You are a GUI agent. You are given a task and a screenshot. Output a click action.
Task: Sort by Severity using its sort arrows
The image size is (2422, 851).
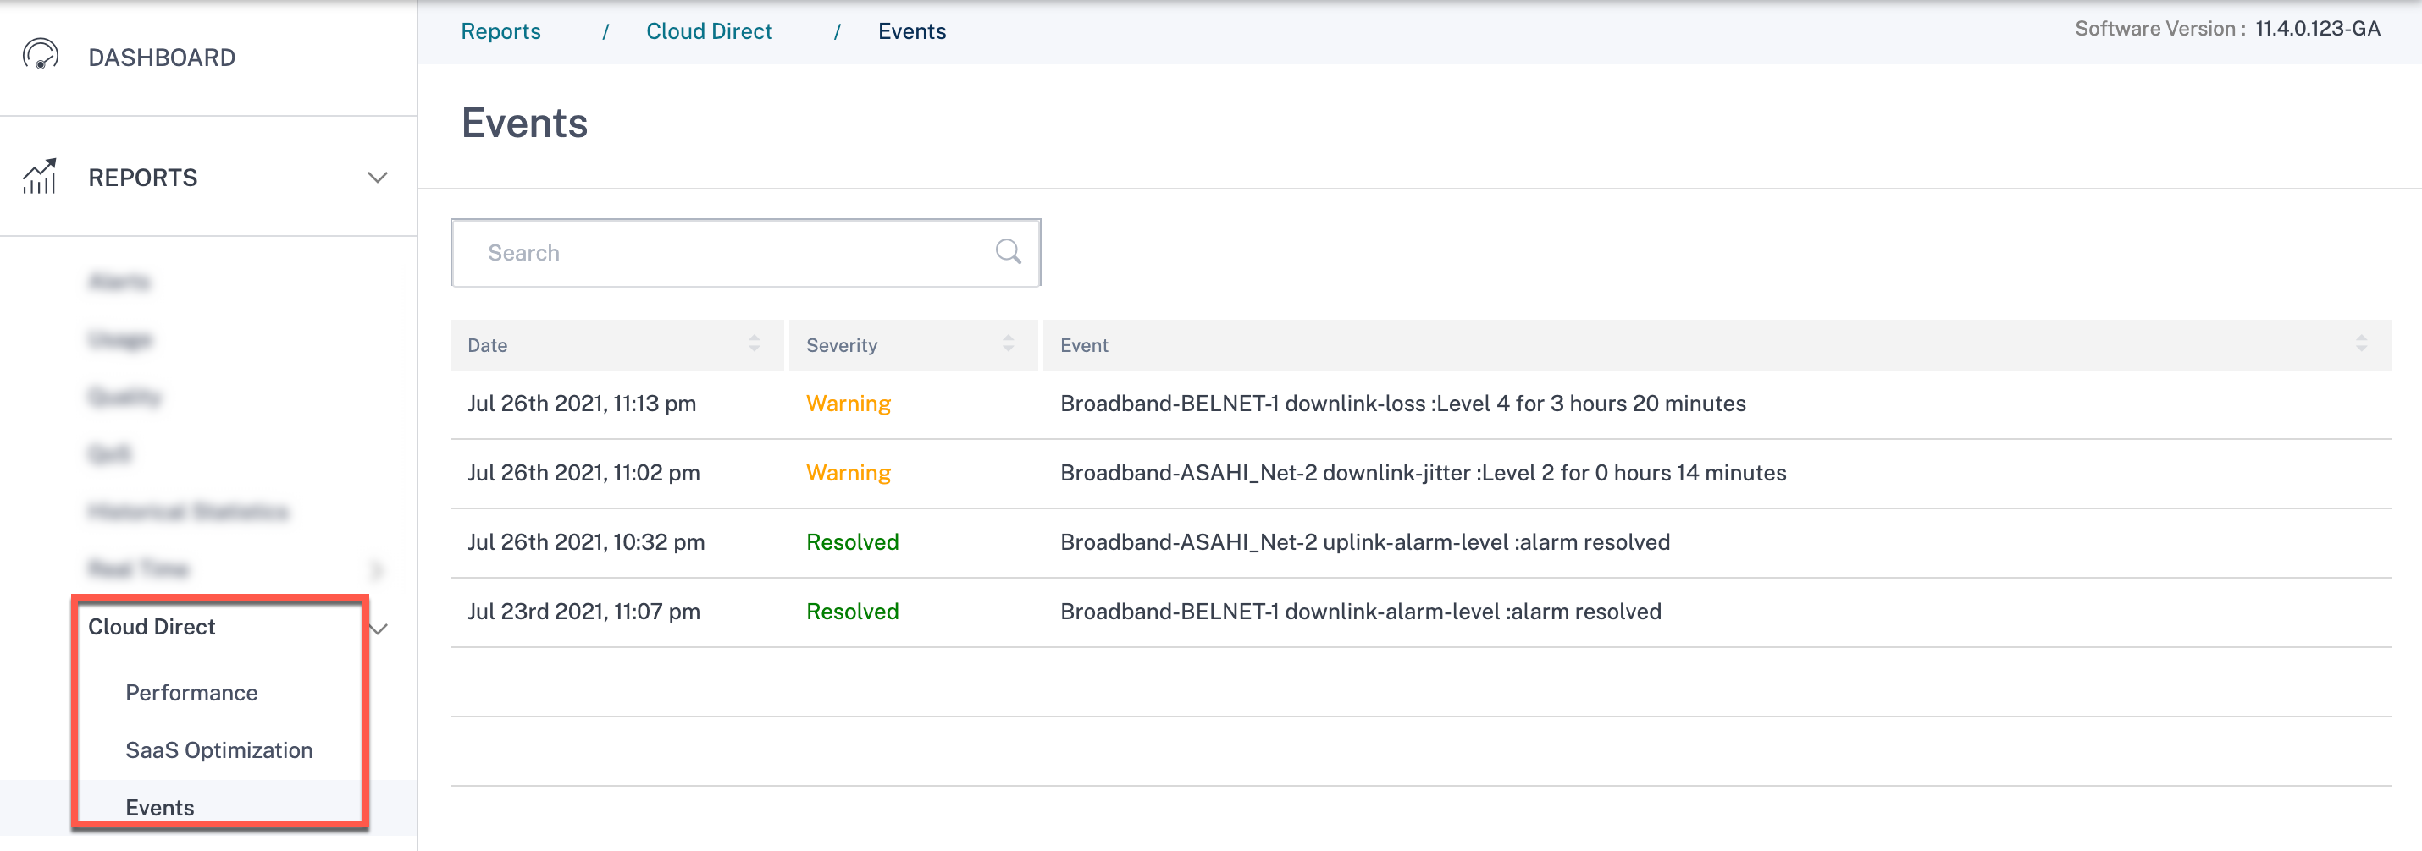pos(1008,343)
